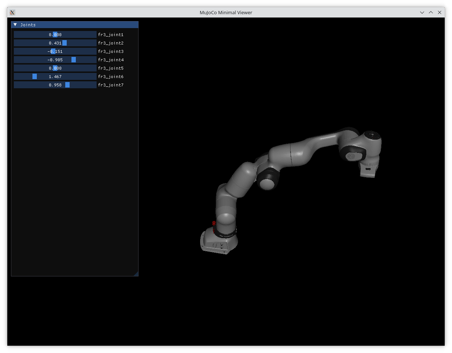This screenshot has height=353, width=452.
Task: Click the resize grip at the Joints panel corner
Action: coord(137,275)
